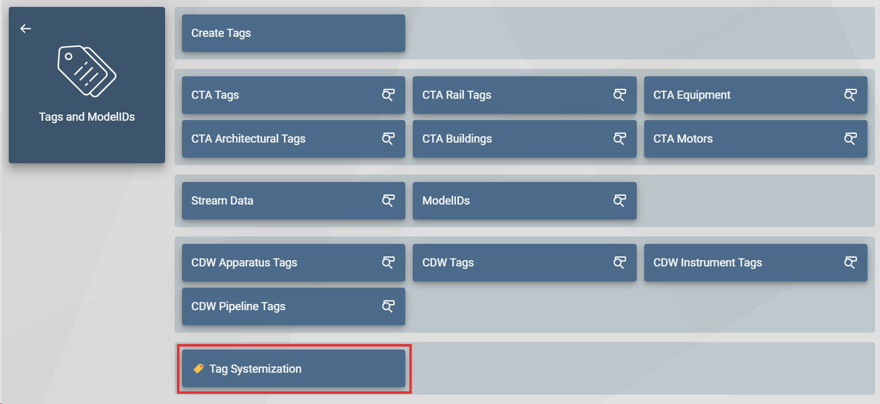Screen dimensions: 880x404
Task: Open Tag Systemization
Action: coord(293,369)
